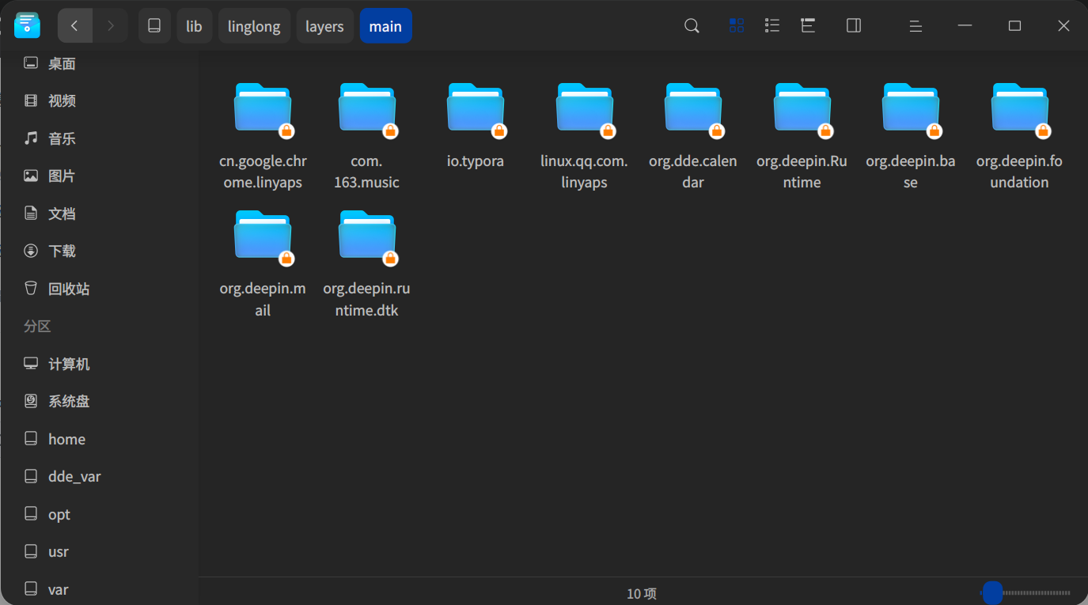
Task: Toggle the details side panel
Action: pyautogui.click(x=854, y=26)
